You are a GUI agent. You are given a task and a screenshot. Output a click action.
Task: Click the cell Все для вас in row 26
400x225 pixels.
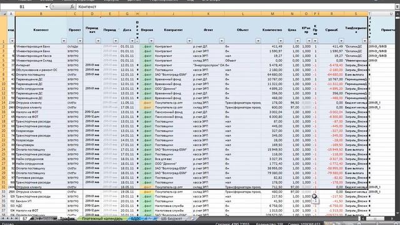173,159
